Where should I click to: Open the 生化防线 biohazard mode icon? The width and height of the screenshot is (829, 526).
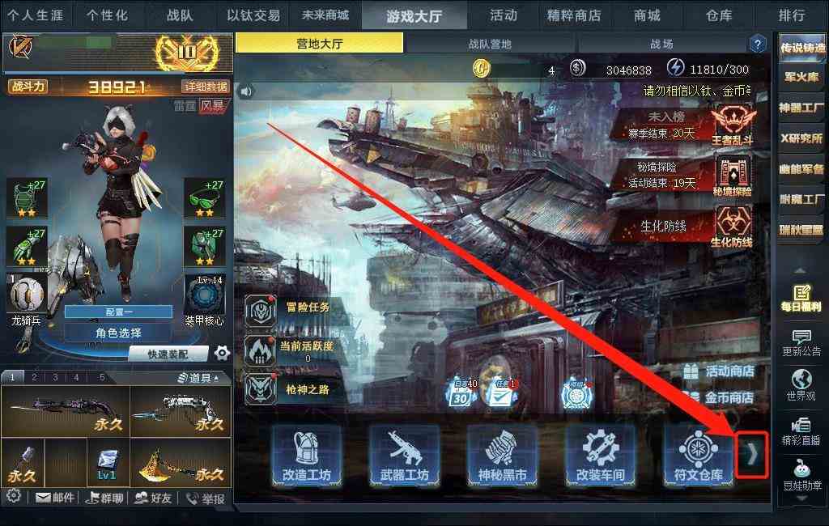(732, 227)
